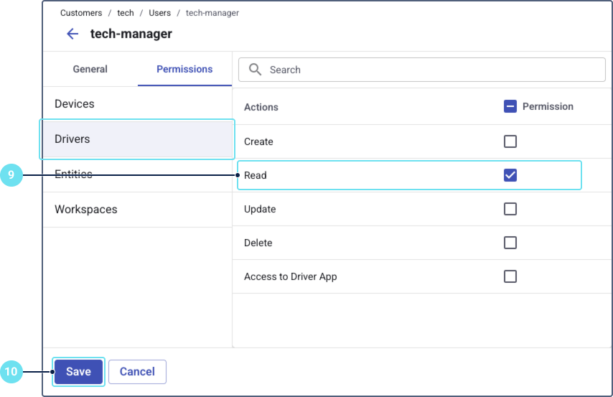Toggle the Permission header select-all checkbox

[x=510, y=106]
